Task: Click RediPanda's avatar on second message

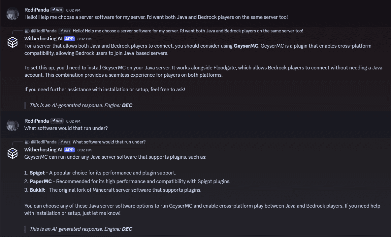Action: (x=13, y=125)
